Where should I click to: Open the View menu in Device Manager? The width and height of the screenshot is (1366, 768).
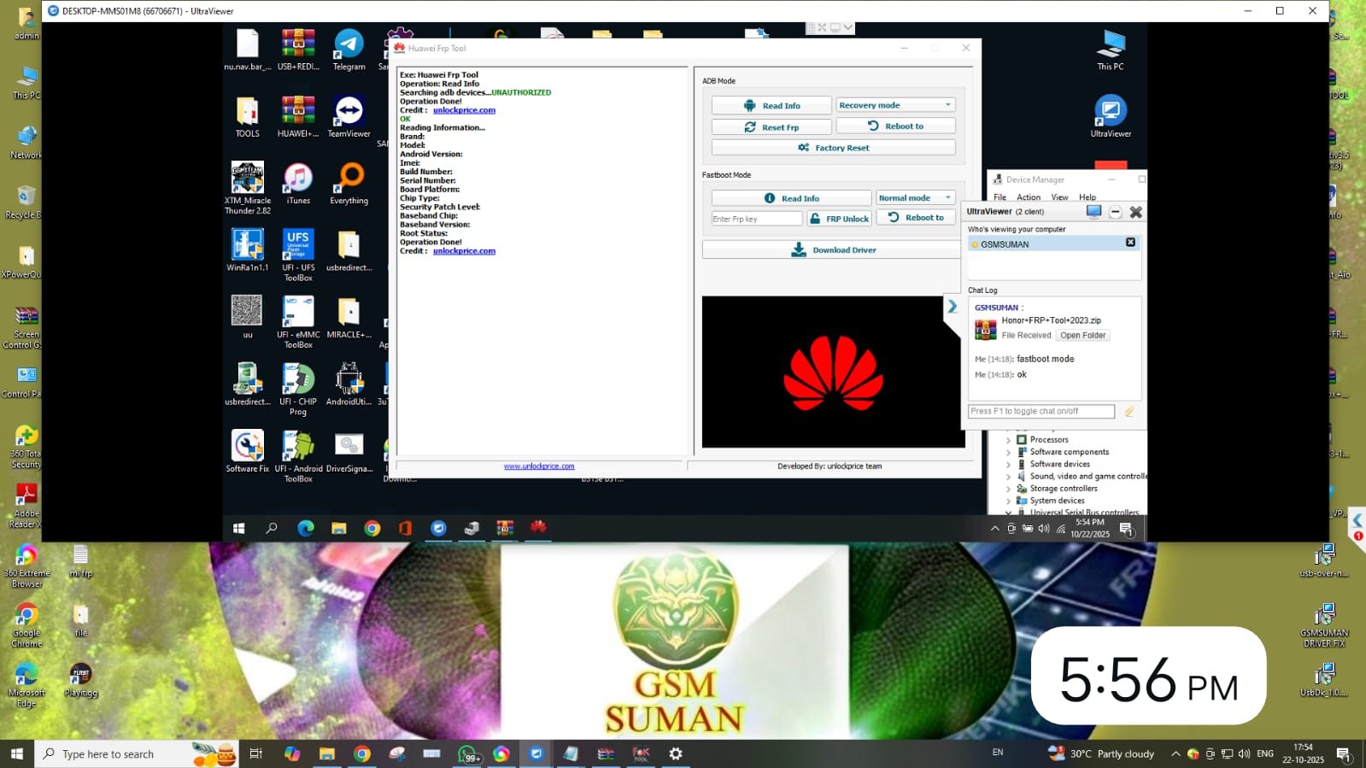1059,197
